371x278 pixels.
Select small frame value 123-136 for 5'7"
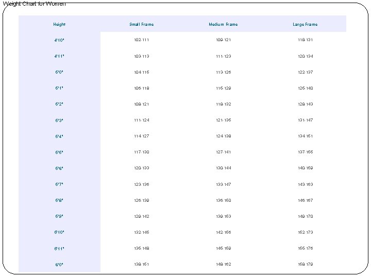(x=142, y=184)
